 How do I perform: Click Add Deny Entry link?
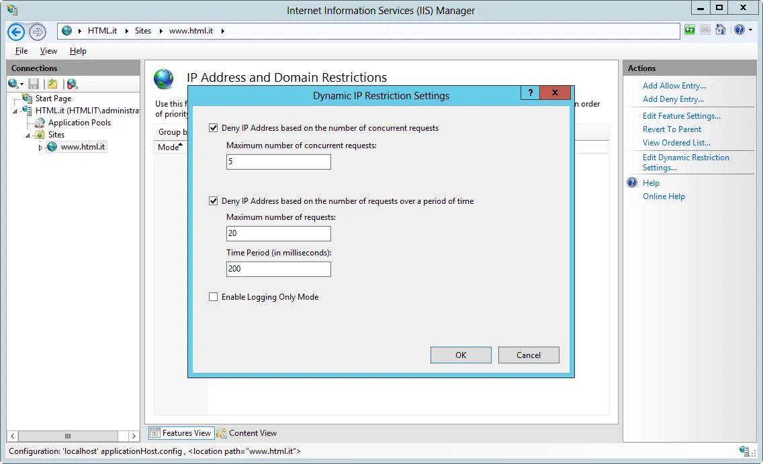click(x=673, y=99)
